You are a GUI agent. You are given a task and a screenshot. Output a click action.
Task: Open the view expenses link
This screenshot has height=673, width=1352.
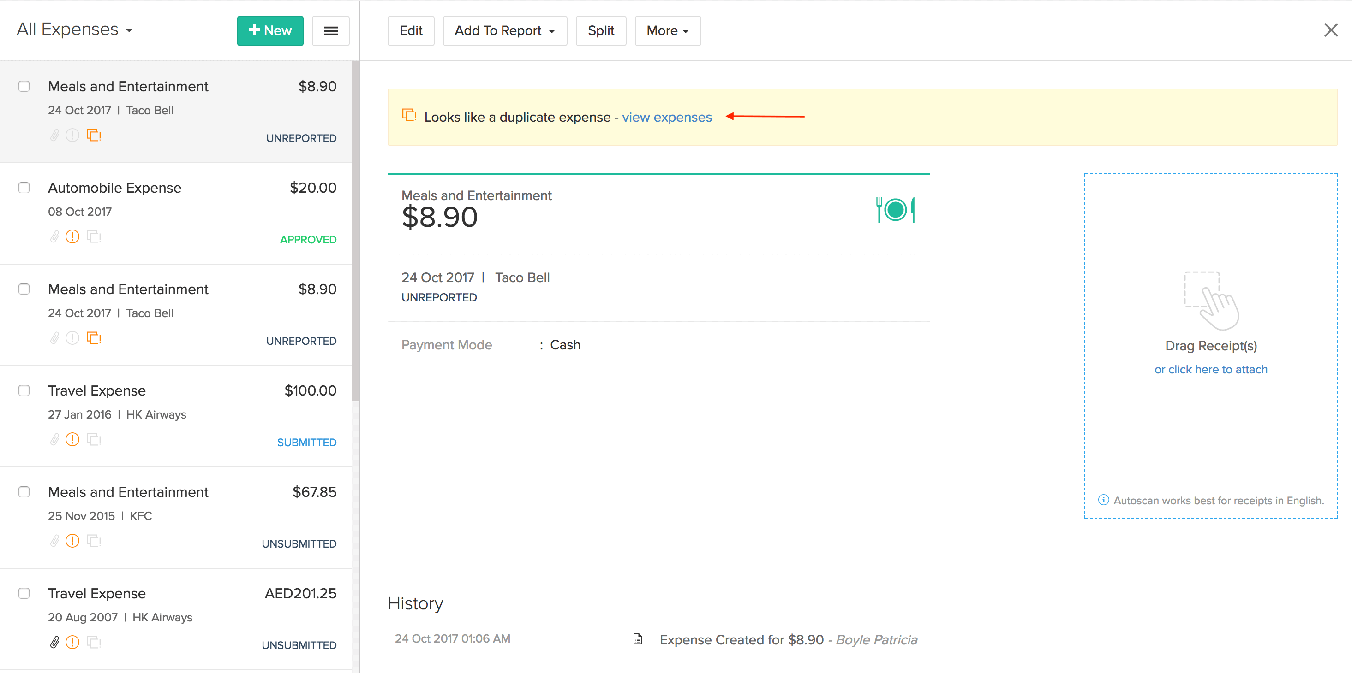click(667, 118)
